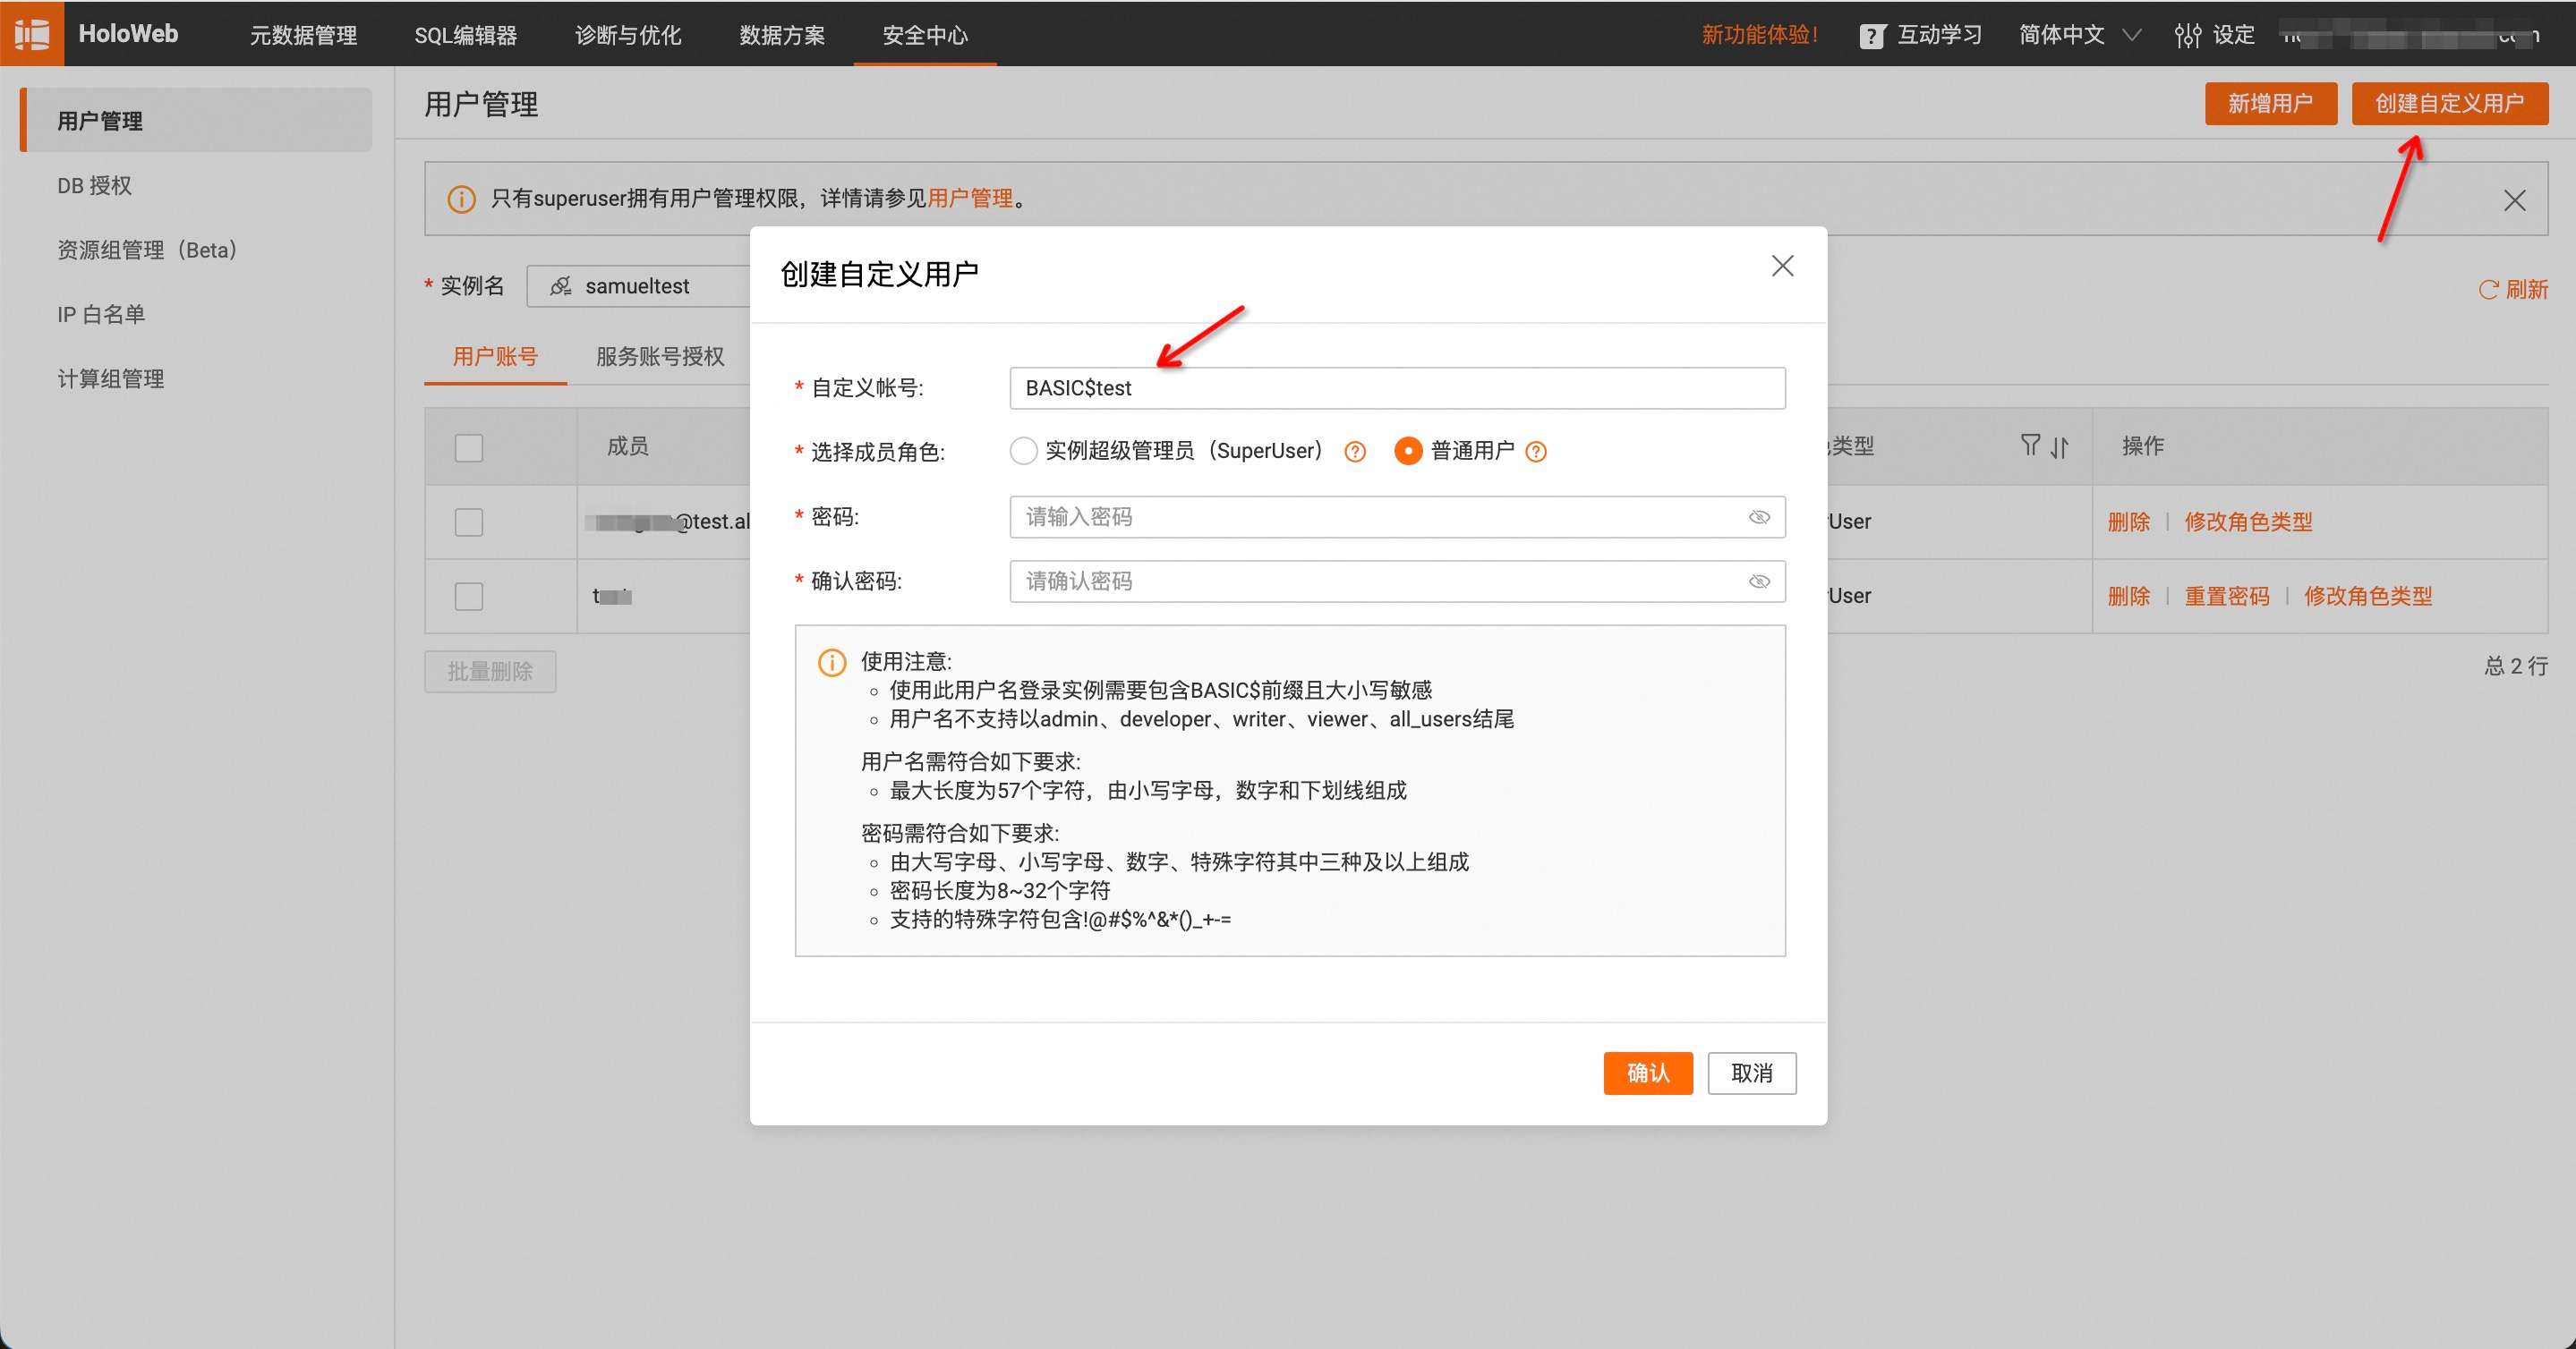Click the 确认密码 input field
This screenshot has height=1349, width=2576.
[x=1397, y=581]
